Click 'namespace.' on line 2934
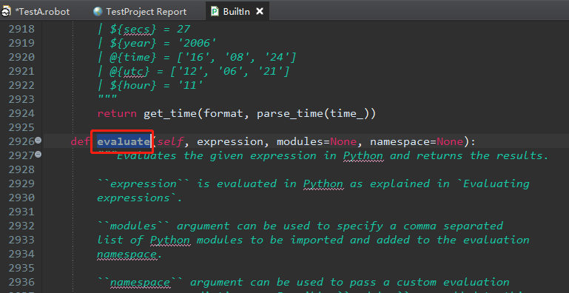This screenshot has width=569, height=293. coord(129,254)
